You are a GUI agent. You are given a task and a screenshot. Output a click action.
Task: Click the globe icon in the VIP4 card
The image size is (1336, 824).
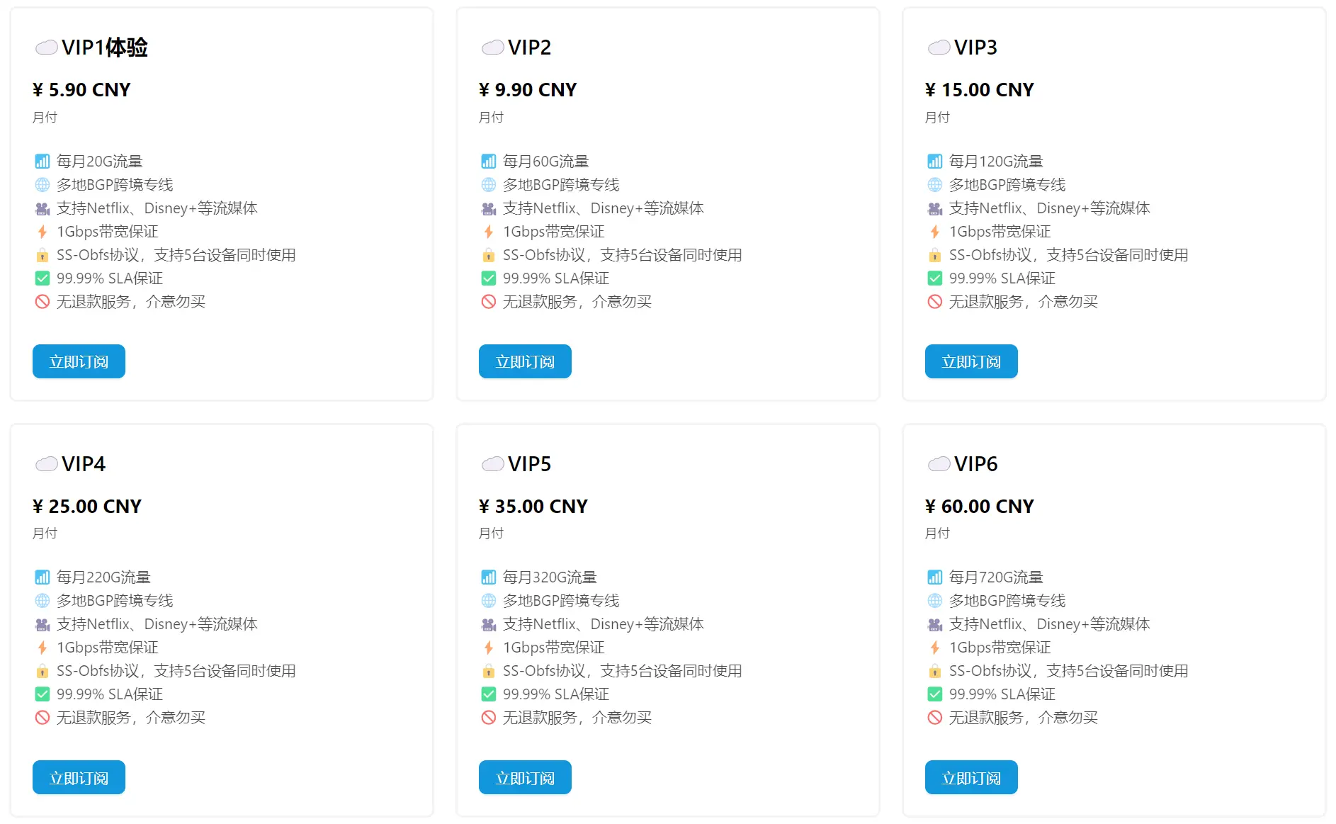click(x=43, y=601)
